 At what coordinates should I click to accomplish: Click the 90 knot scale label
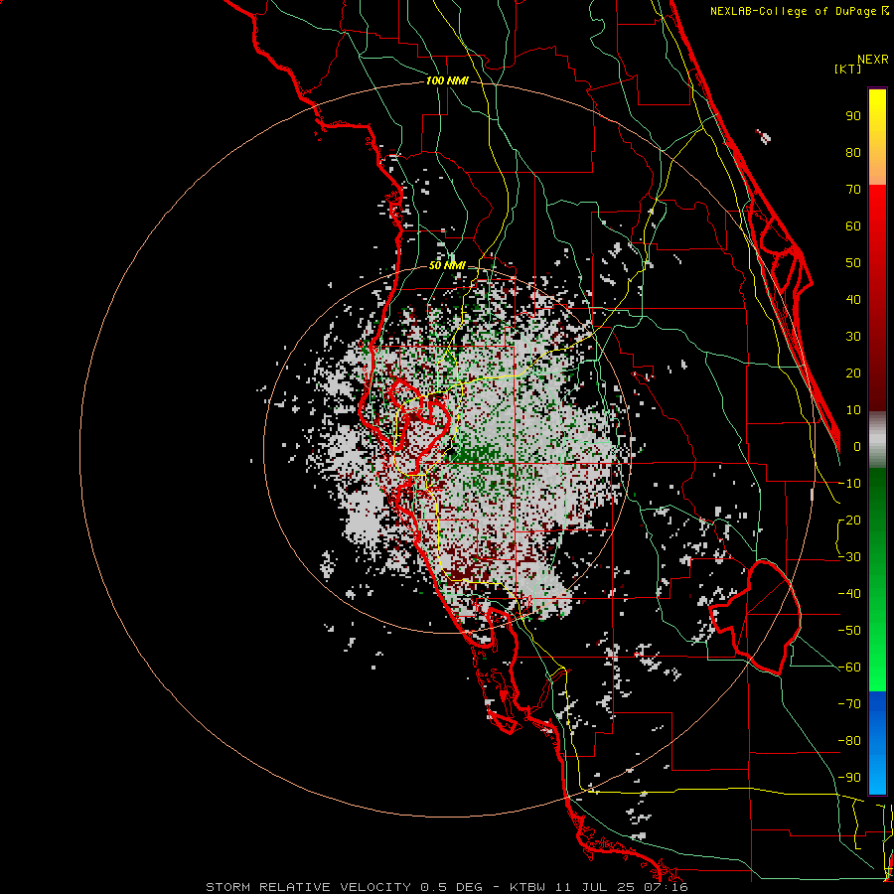[x=853, y=116]
